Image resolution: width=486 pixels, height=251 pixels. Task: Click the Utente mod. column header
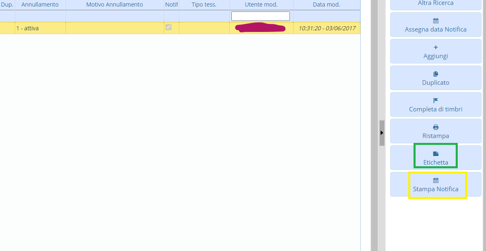261,5
